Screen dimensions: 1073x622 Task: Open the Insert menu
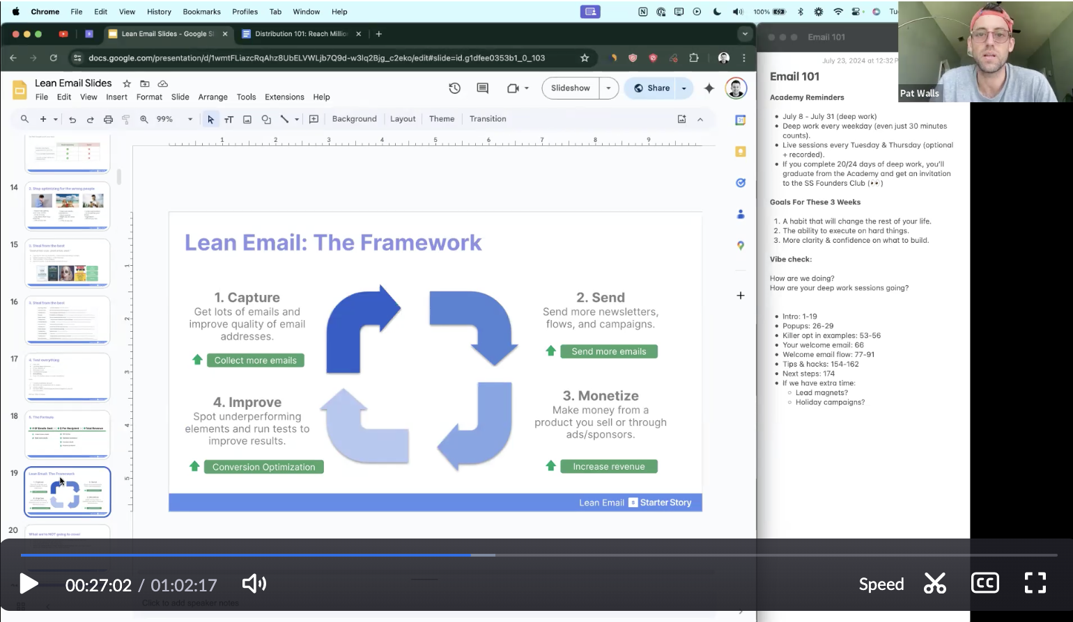coord(116,97)
